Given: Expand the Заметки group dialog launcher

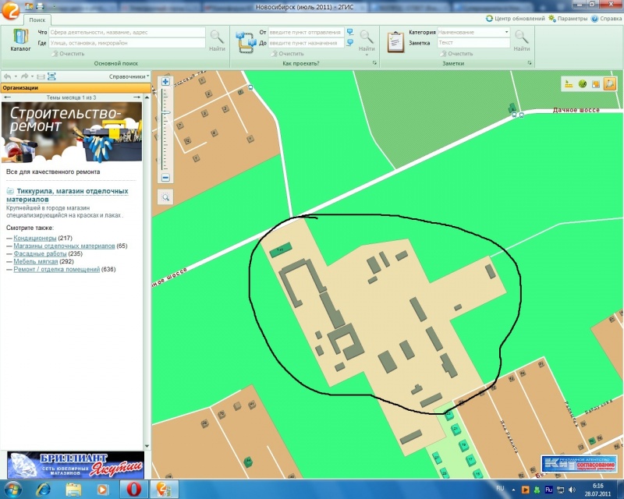Looking at the screenshot, I should tap(530, 63).
